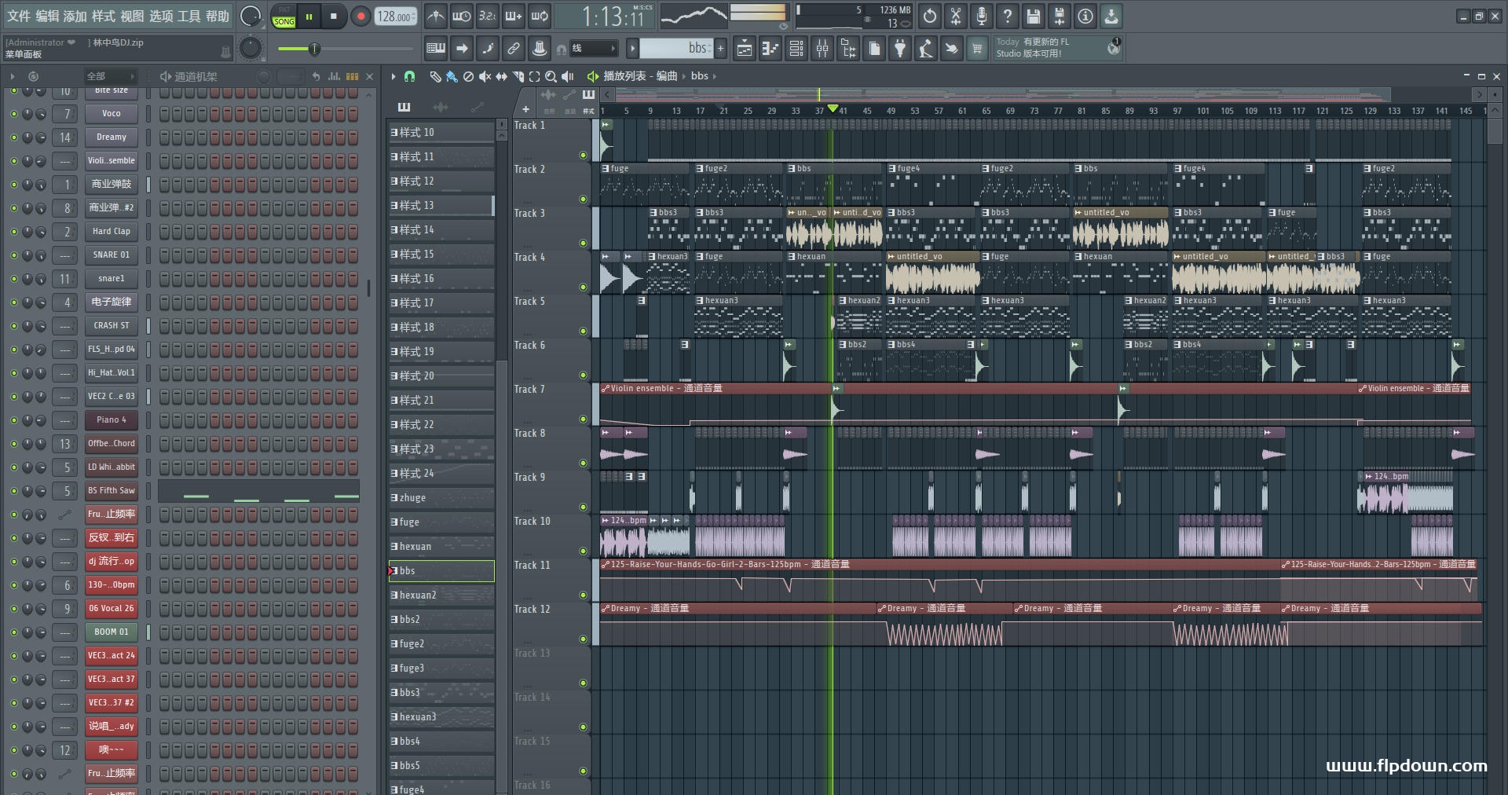Click the link-chain multilink icon

coord(514,49)
